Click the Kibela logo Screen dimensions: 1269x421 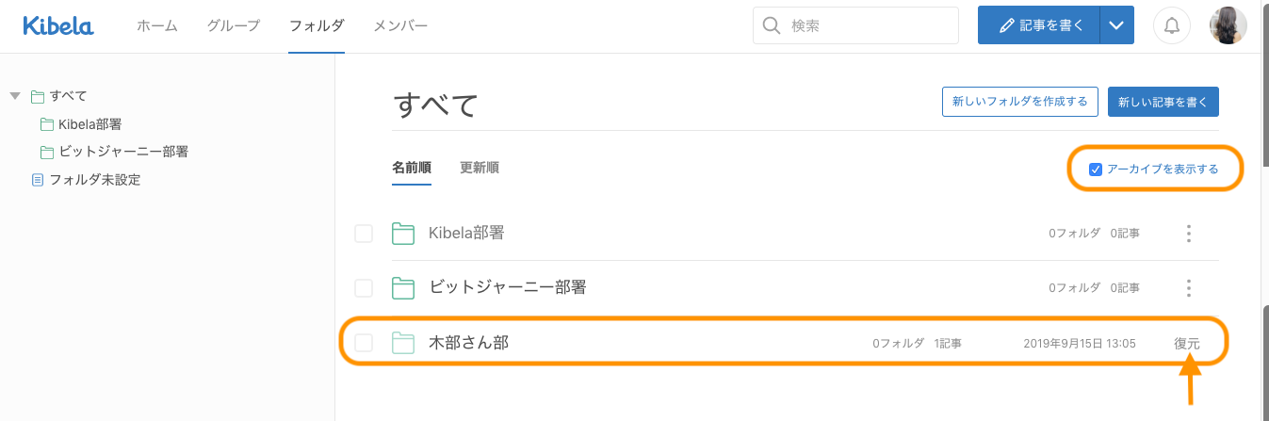(x=58, y=26)
